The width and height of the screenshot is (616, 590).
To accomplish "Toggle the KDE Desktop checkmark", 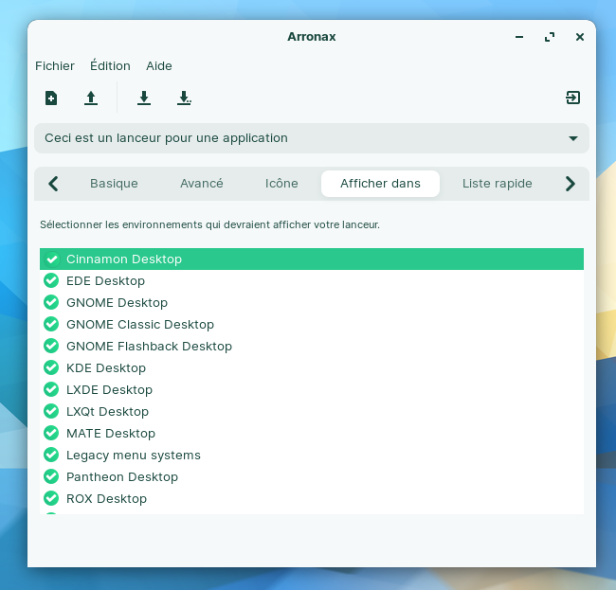I will coord(51,367).
